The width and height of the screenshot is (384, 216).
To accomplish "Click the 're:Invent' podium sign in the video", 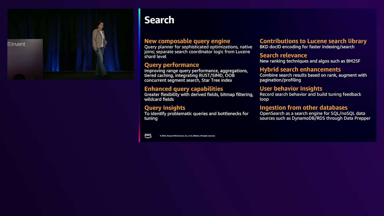I will click(16, 44).
